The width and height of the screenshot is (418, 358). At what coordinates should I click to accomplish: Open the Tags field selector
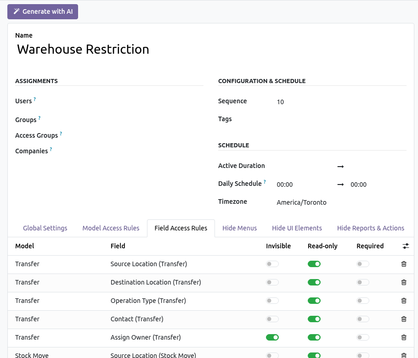coord(341,119)
